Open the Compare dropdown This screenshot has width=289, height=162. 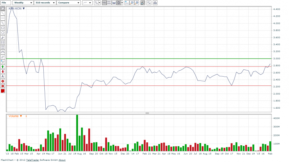pyautogui.click(x=69, y=3)
